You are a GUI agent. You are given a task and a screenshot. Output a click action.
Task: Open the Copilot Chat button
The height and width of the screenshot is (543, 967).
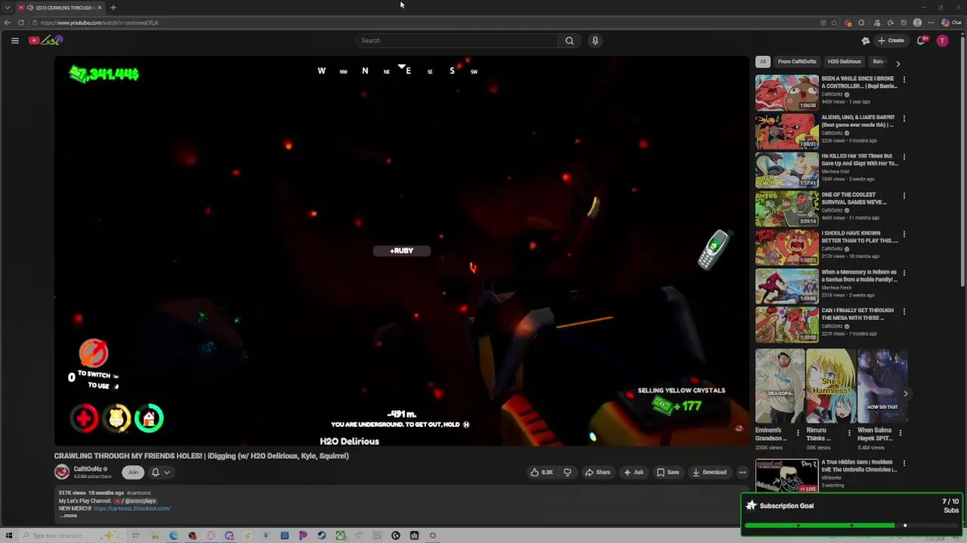[x=952, y=23]
